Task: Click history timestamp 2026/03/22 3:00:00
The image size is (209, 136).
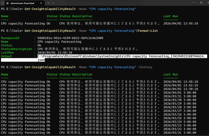Action: 180,129
